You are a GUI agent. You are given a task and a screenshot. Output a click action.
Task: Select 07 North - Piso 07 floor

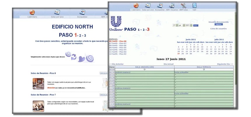[x=118, y=43]
